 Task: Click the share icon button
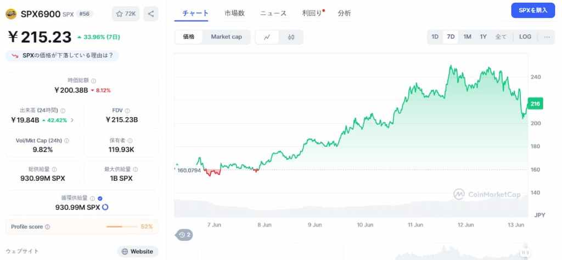point(151,14)
